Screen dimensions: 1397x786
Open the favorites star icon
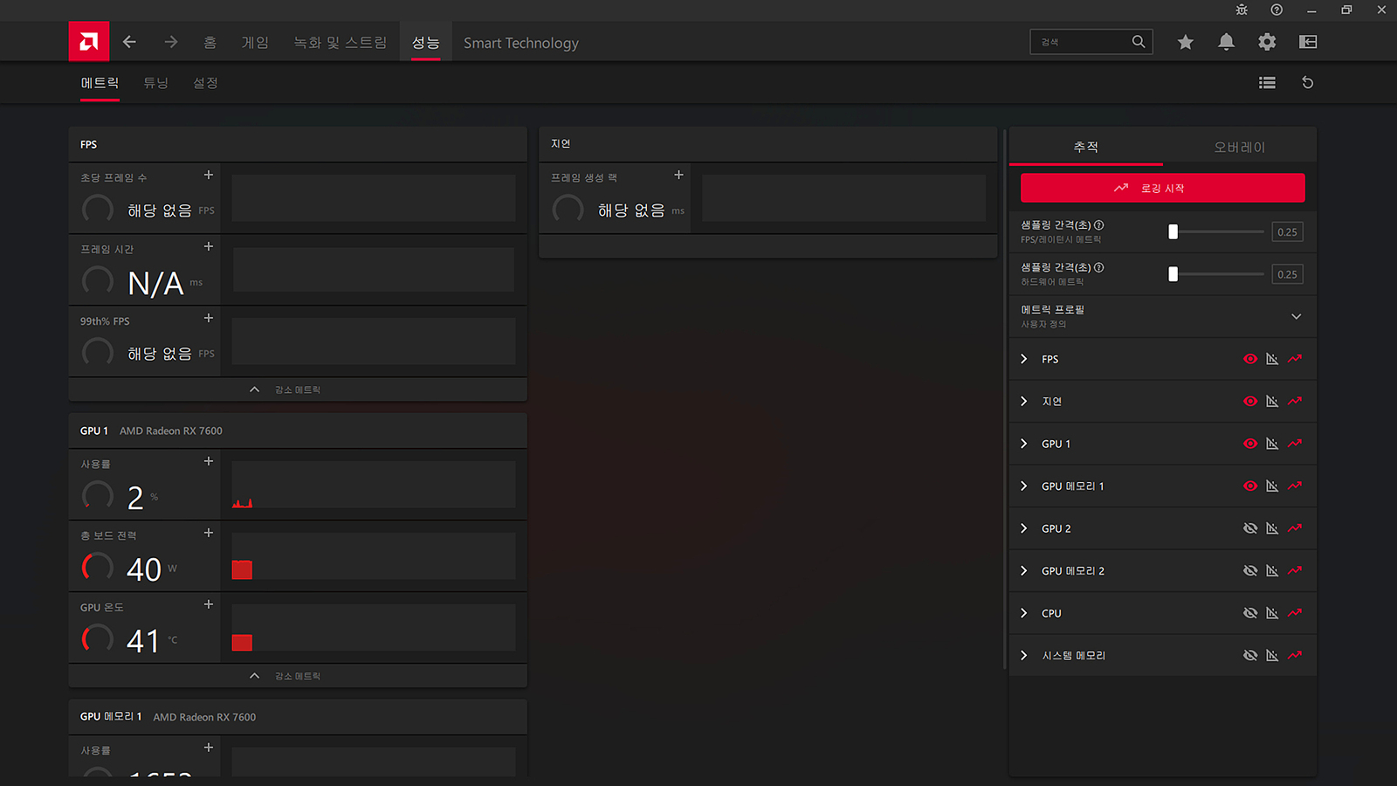coord(1185,42)
